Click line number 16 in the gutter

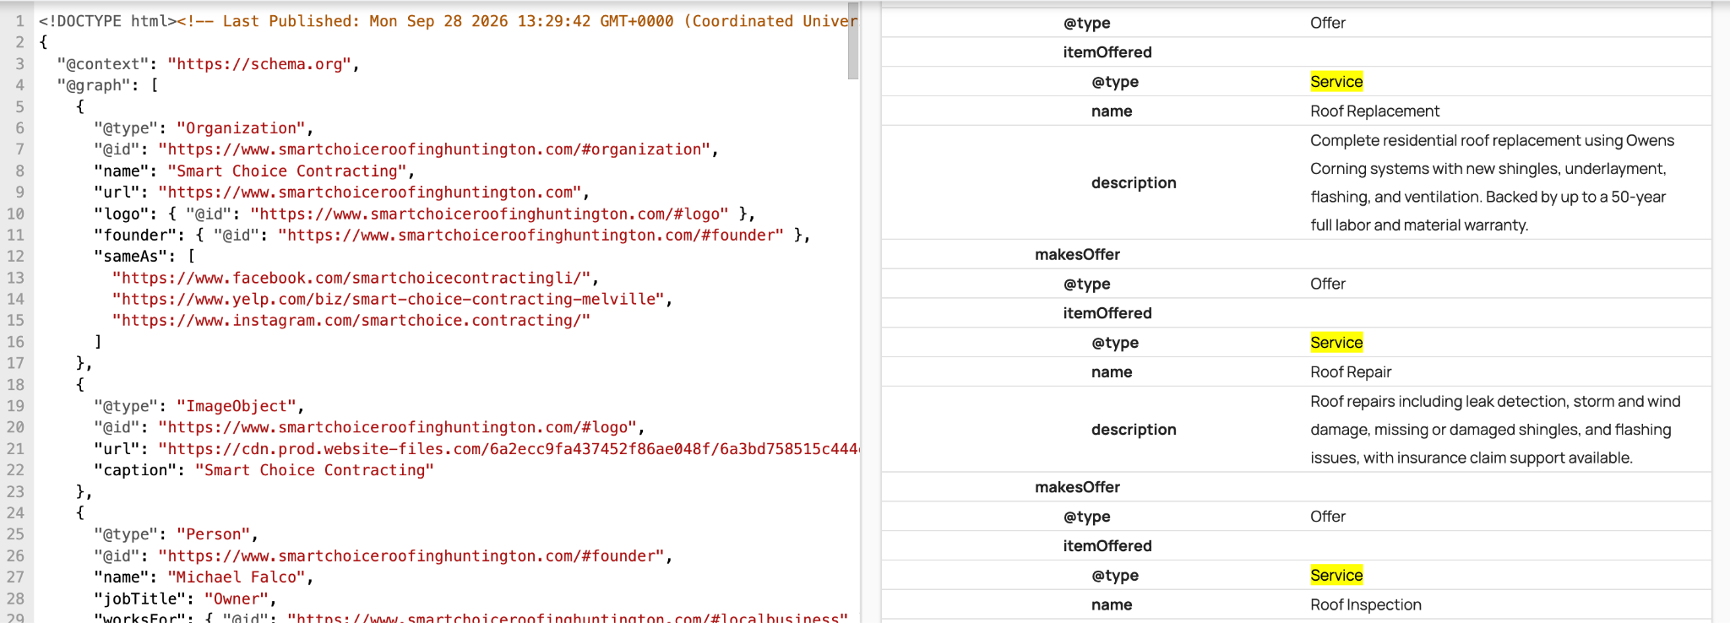click(x=15, y=342)
